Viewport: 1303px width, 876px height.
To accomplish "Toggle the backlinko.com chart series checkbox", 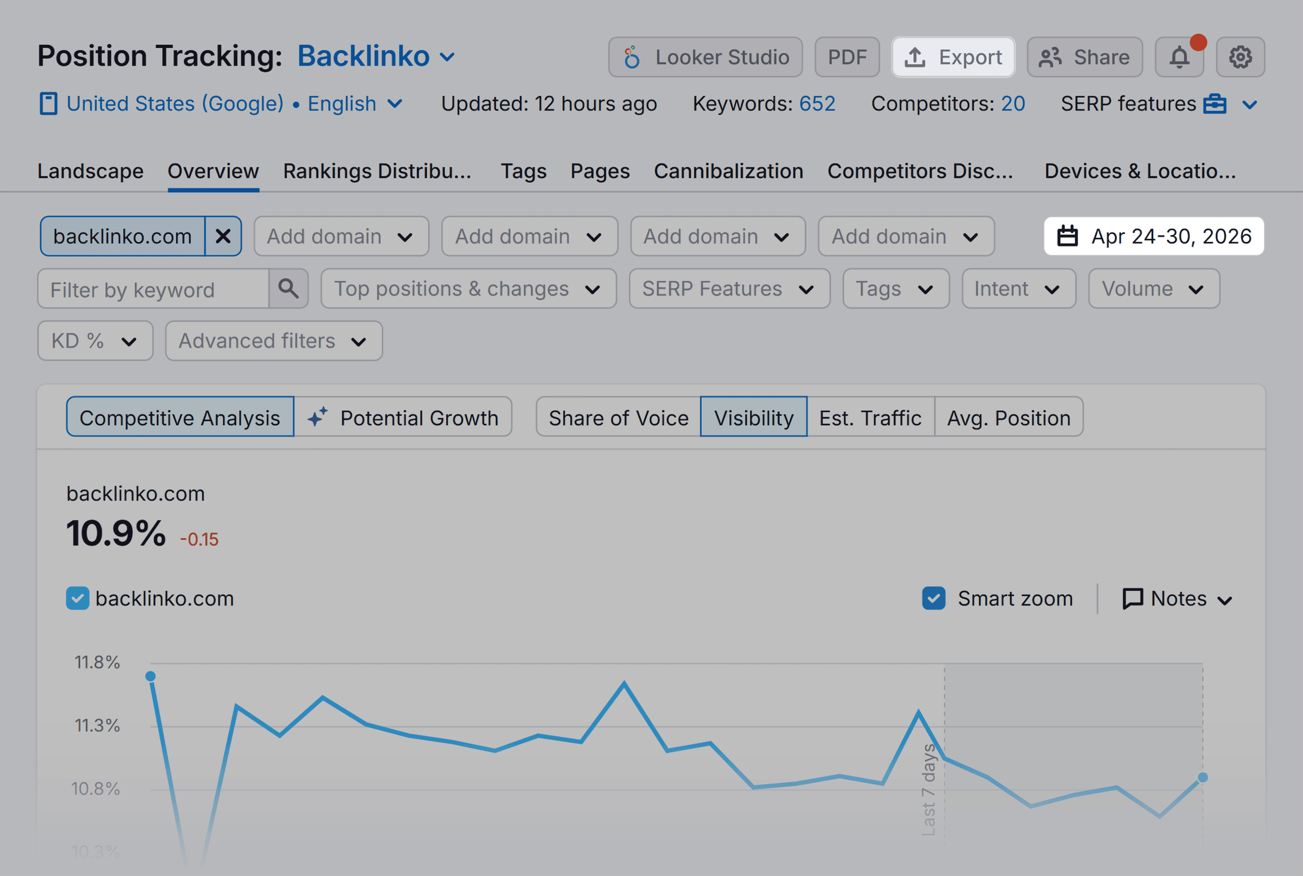I will [x=78, y=598].
